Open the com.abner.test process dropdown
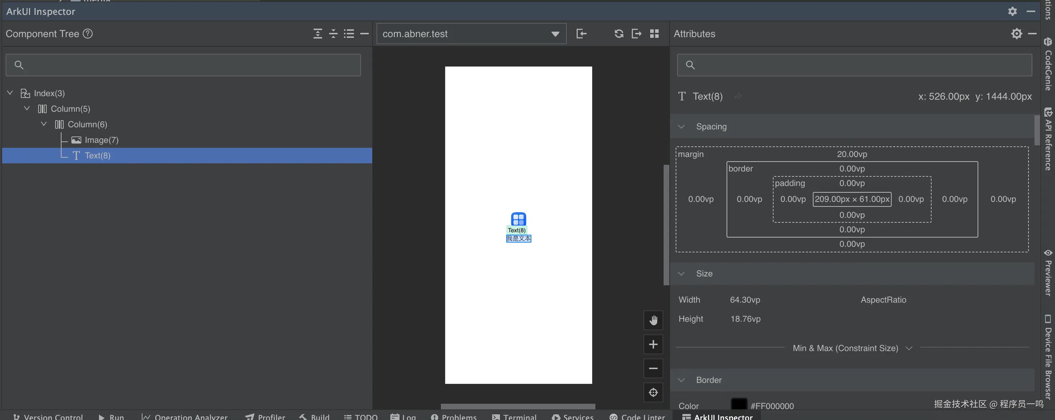This screenshot has width=1055, height=420. point(555,34)
